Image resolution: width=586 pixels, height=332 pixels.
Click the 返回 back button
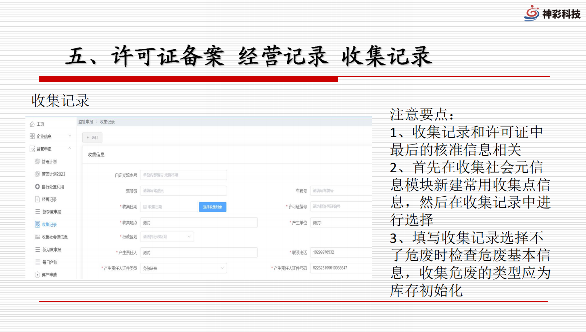[92, 138]
